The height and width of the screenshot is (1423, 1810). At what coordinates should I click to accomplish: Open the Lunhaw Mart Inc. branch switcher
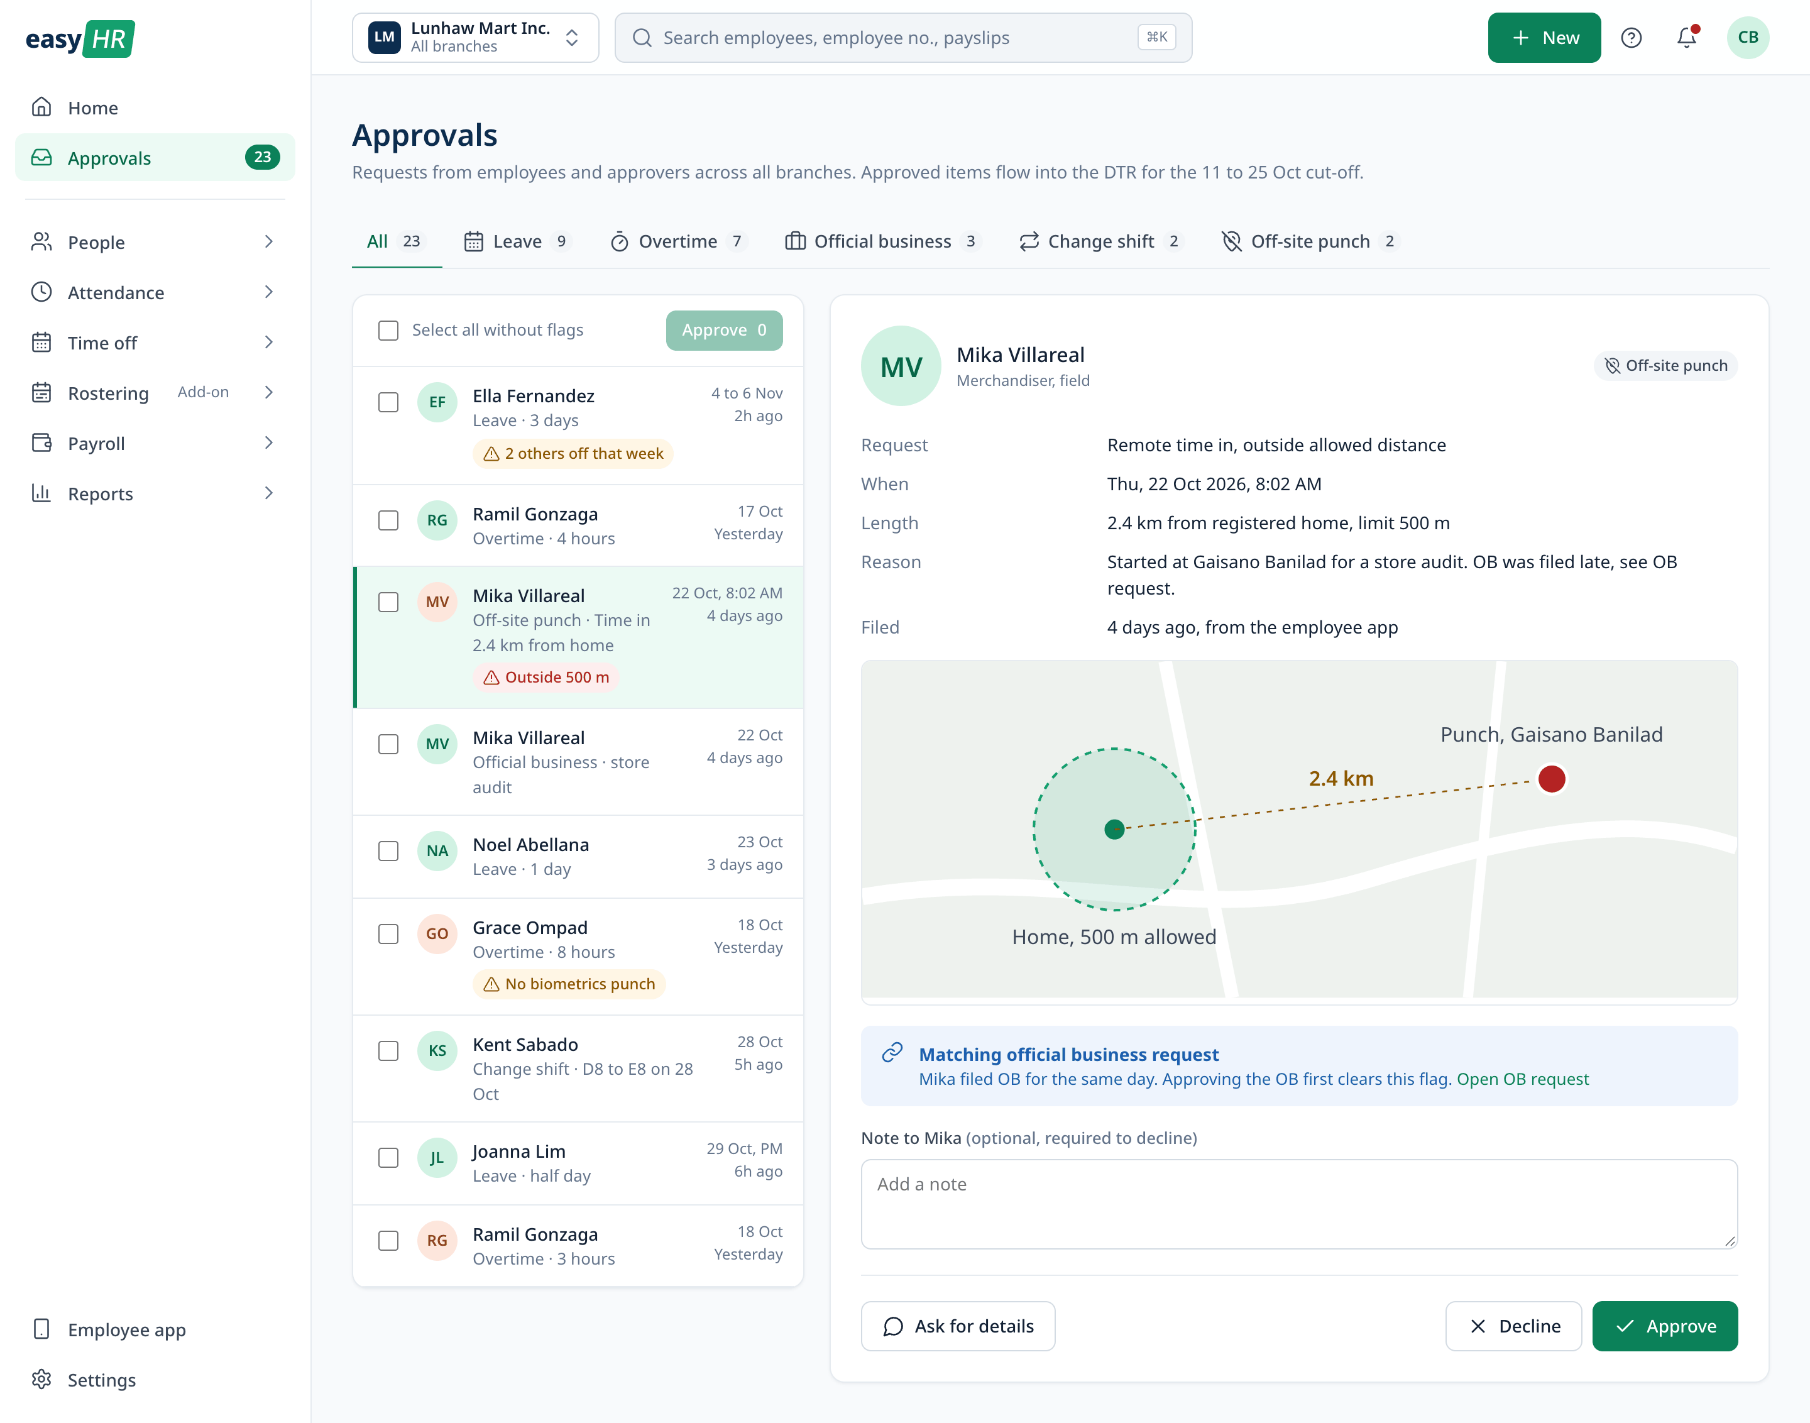tap(474, 38)
